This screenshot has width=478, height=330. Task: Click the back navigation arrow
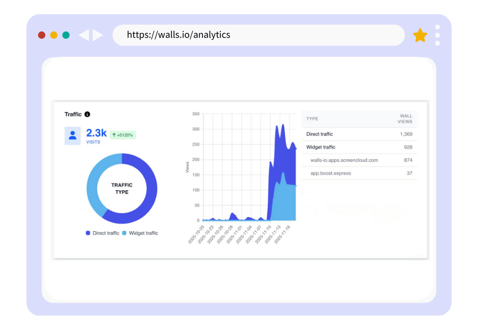tap(84, 35)
